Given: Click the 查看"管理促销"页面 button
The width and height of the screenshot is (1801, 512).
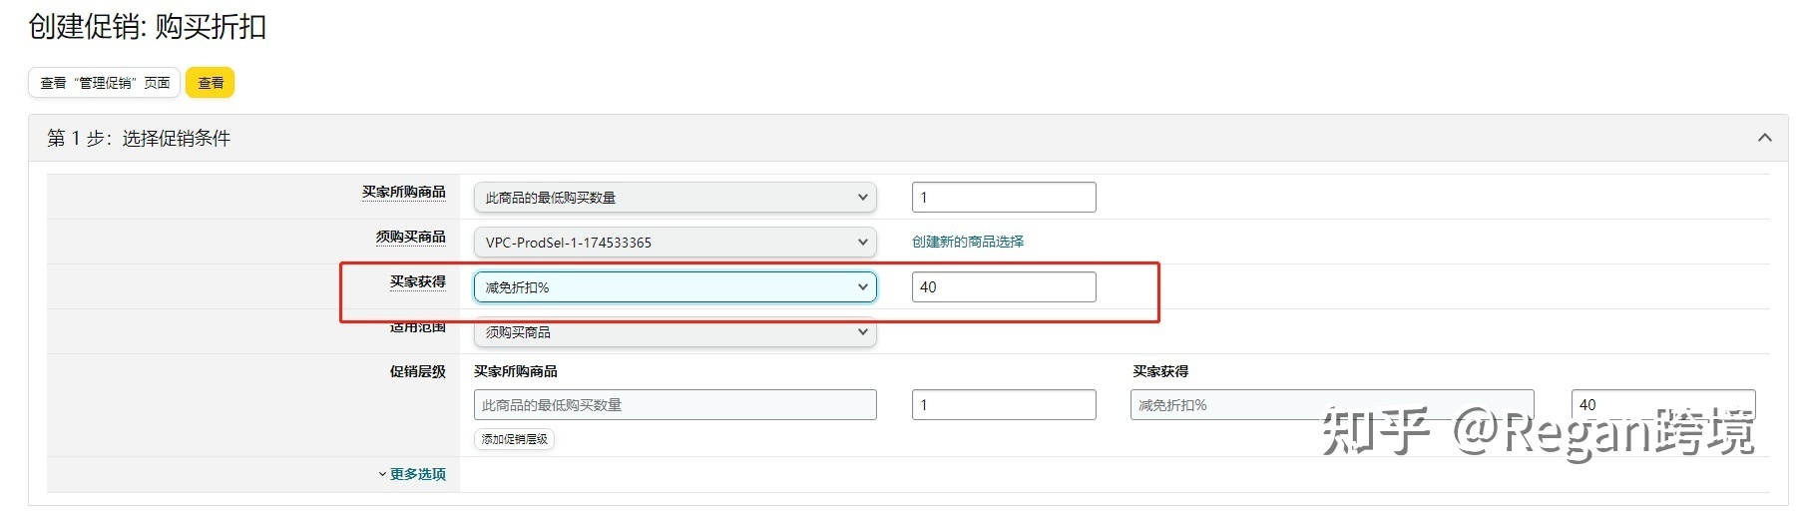Looking at the screenshot, I should click(105, 83).
